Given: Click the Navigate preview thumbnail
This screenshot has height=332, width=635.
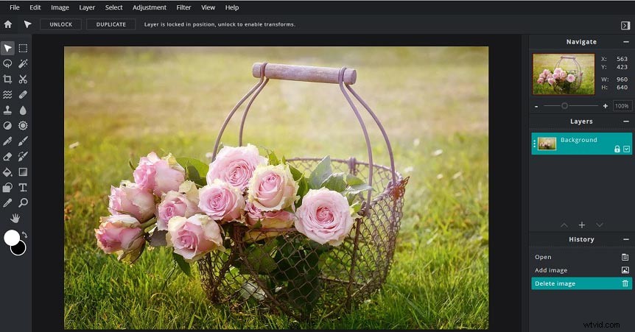Looking at the screenshot, I should pos(564,74).
